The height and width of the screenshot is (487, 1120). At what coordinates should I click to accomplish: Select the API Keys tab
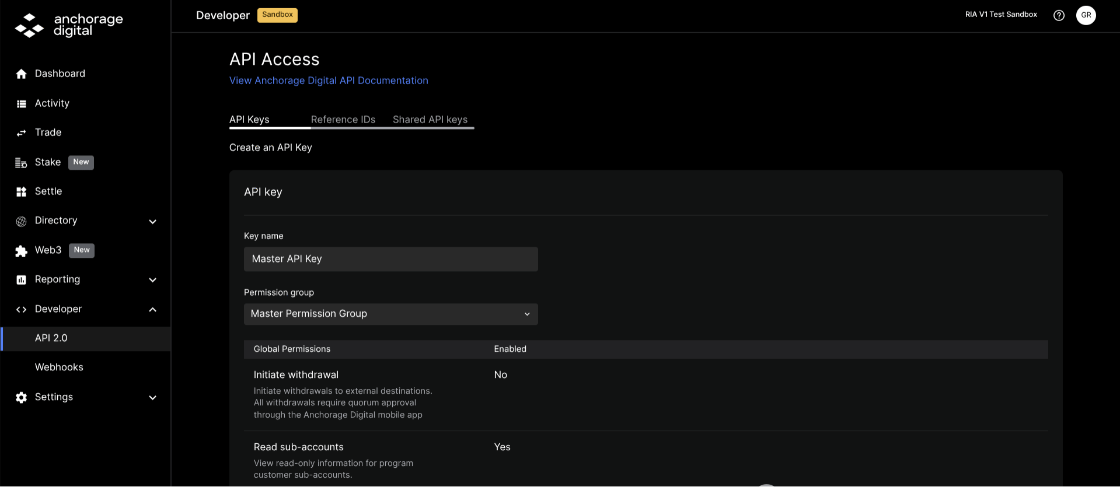pos(249,120)
